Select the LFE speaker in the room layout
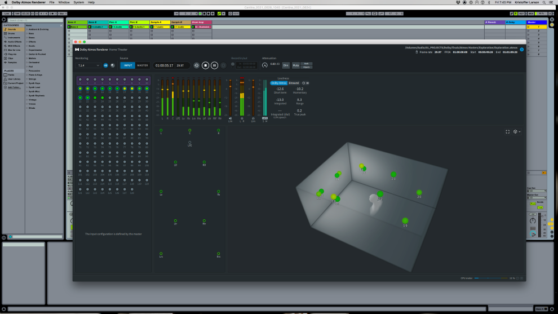 click(x=190, y=143)
